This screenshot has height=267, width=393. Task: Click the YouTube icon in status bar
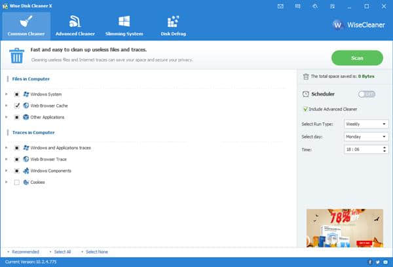(x=385, y=262)
